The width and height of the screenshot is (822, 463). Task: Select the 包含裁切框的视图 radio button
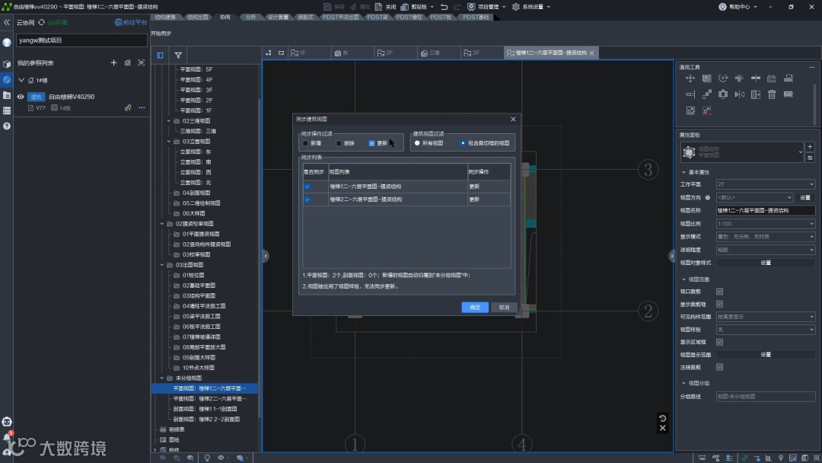pyautogui.click(x=463, y=143)
